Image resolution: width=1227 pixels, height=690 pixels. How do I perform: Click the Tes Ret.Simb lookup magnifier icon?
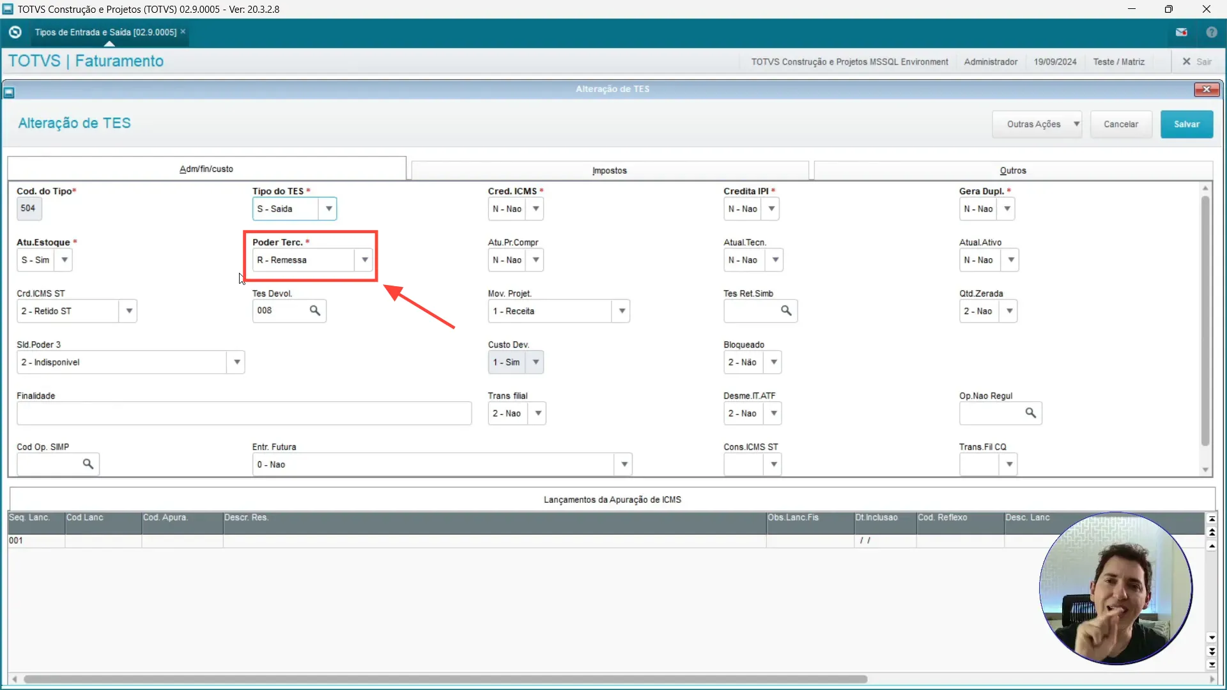pyautogui.click(x=786, y=310)
